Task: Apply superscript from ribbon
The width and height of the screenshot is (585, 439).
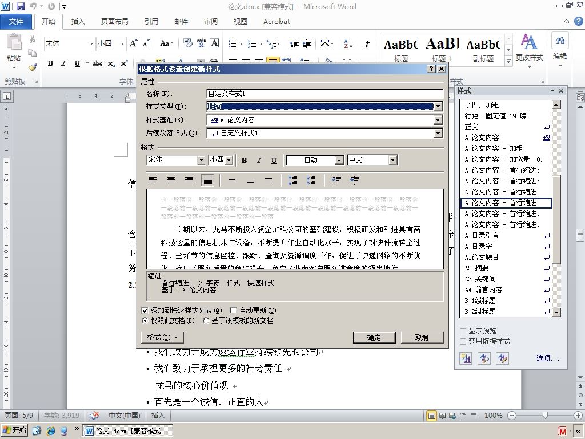Action: 124,63
